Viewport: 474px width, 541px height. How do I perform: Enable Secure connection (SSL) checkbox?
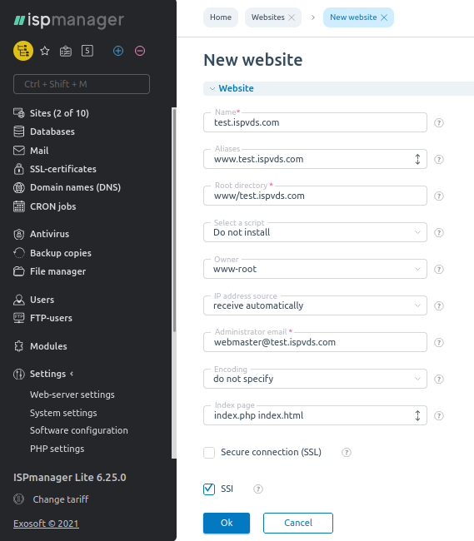(x=209, y=452)
